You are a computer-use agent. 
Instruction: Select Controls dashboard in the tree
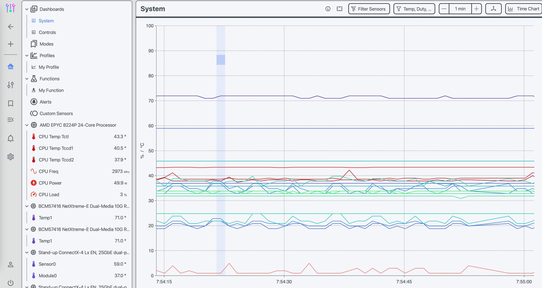point(47,32)
